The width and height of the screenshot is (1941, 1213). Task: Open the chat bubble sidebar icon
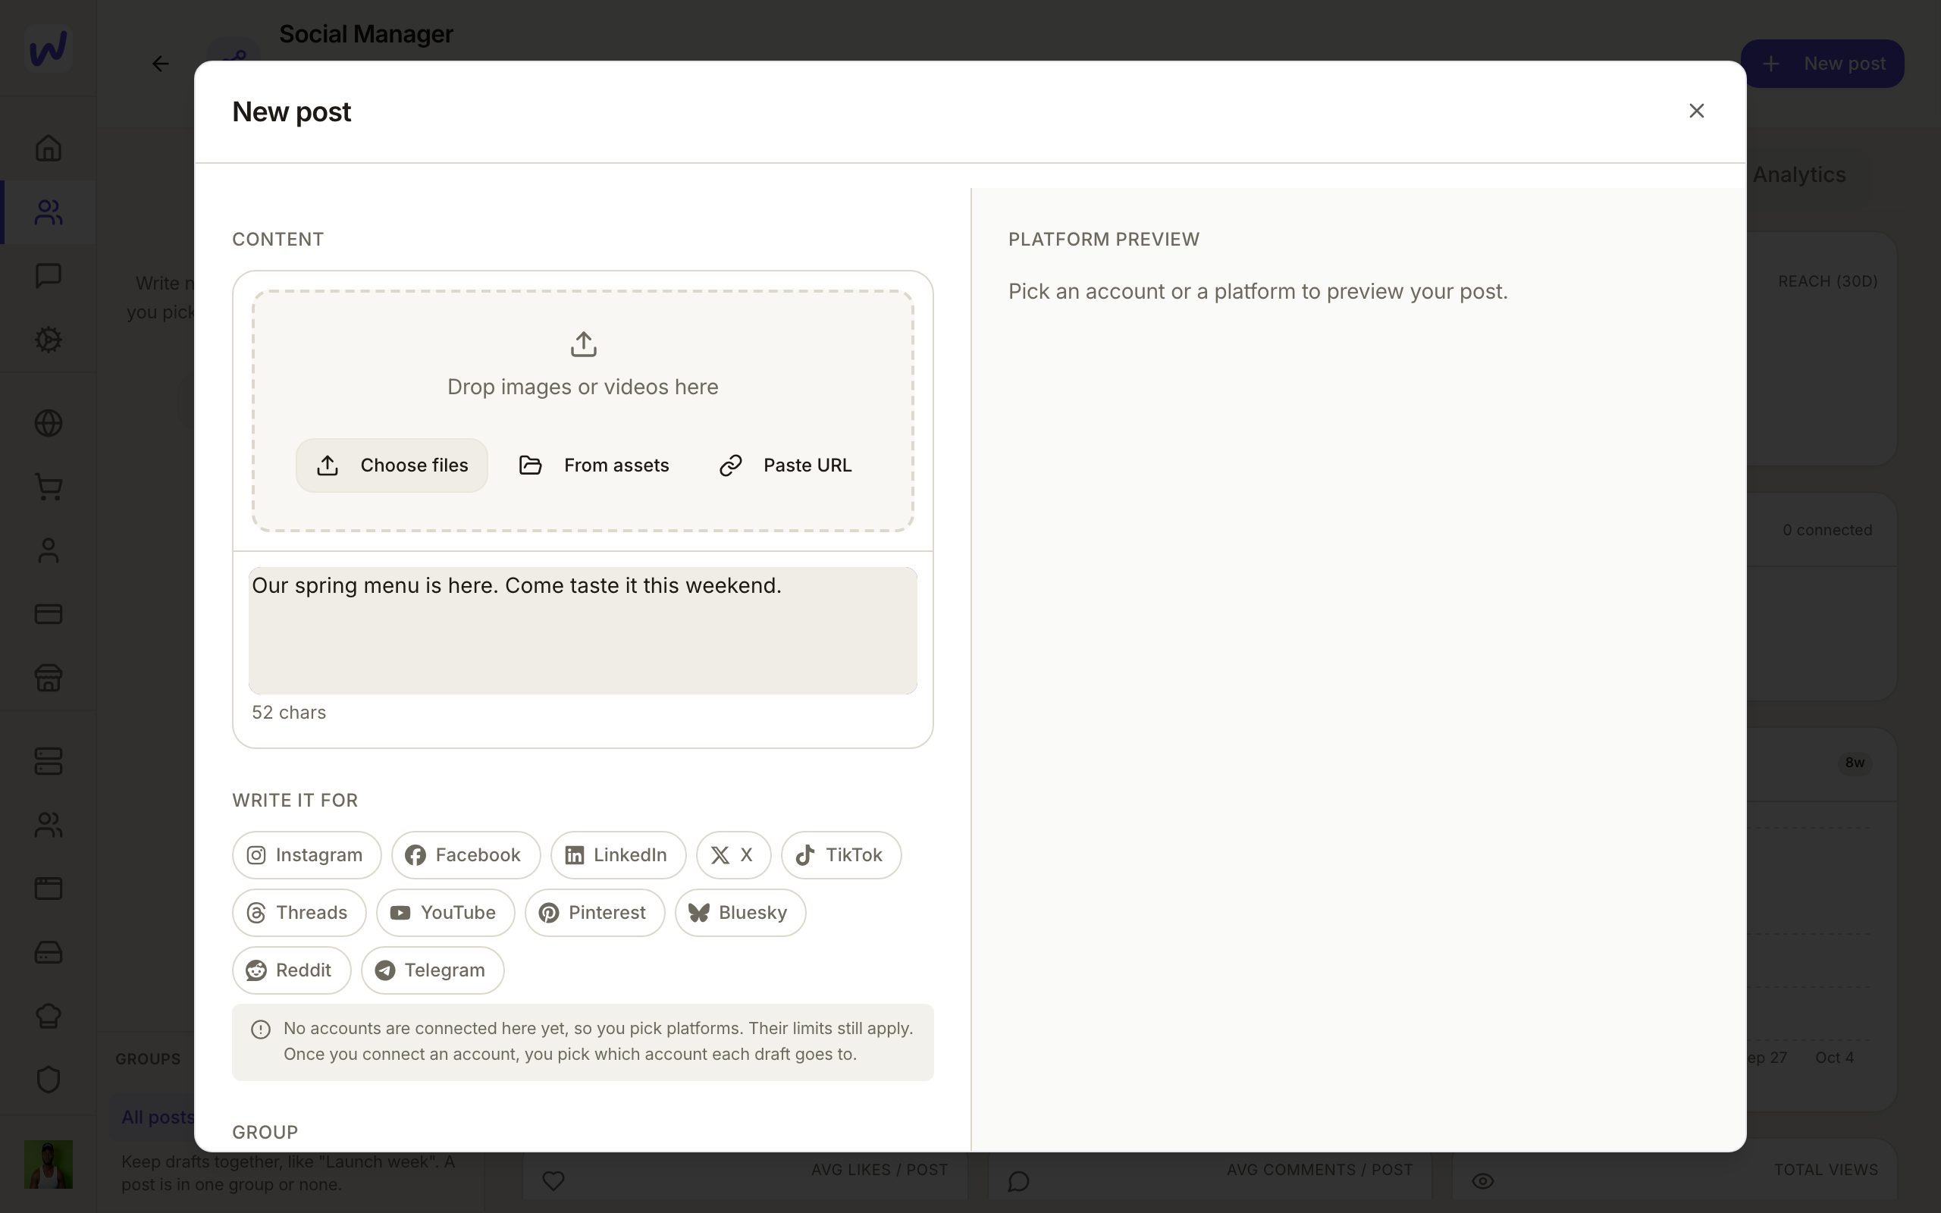click(48, 275)
